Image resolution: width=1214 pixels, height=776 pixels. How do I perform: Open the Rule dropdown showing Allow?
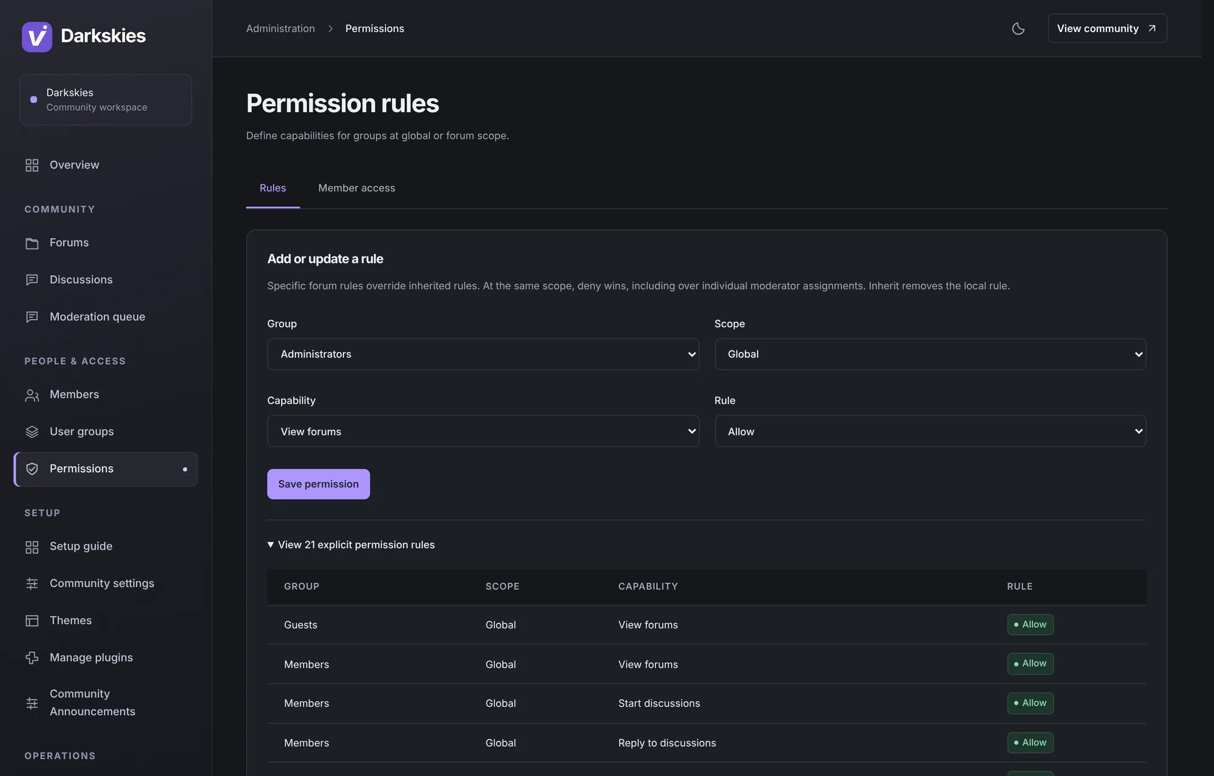(x=930, y=431)
